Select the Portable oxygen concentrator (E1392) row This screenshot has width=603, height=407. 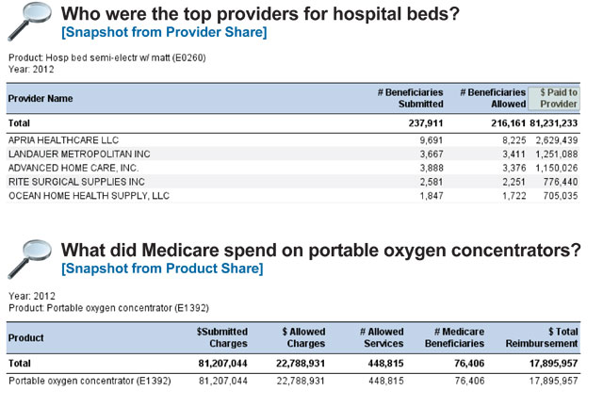click(293, 381)
